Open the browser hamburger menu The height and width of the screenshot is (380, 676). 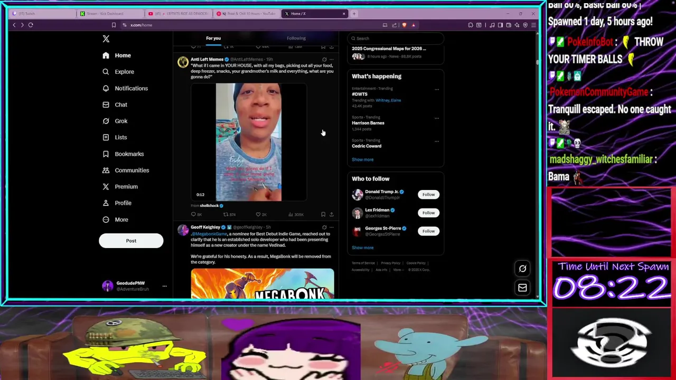click(x=533, y=25)
